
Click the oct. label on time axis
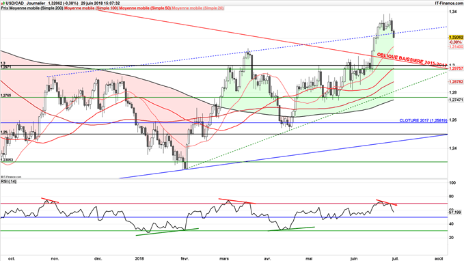point(12,258)
